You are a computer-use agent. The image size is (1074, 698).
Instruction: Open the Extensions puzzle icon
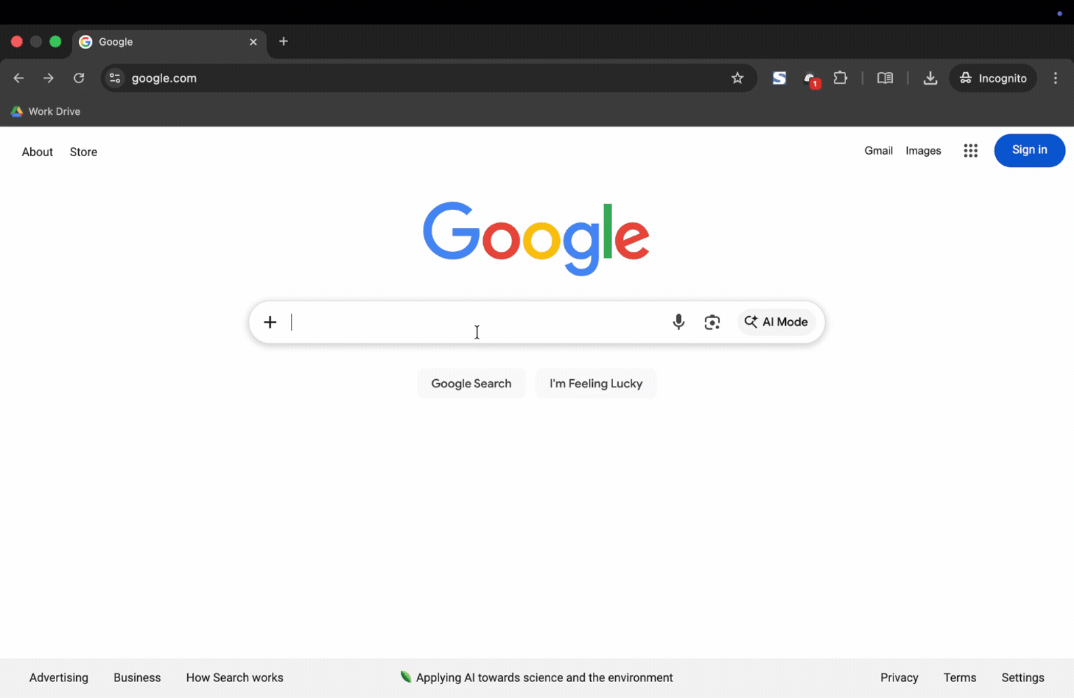click(x=840, y=78)
